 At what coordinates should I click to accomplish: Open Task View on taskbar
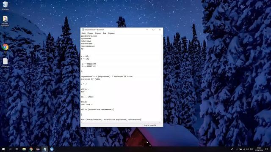pyautogui.click(x=17, y=149)
